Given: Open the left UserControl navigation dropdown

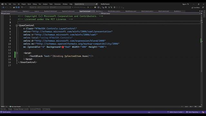Looking at the screenshot, I should pos(51,14).
